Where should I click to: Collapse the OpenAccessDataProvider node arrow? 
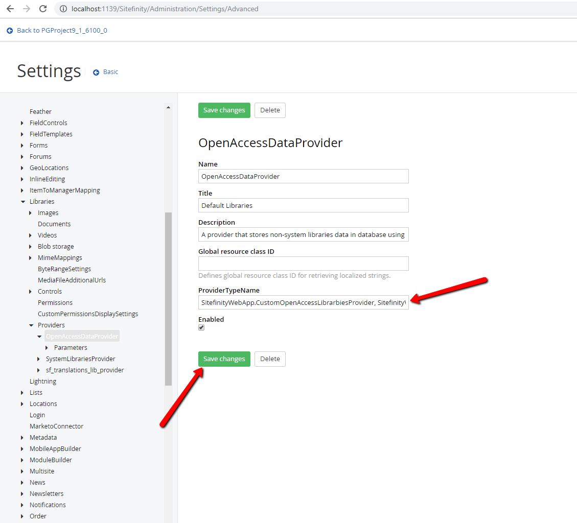click(x=39, y=337)
